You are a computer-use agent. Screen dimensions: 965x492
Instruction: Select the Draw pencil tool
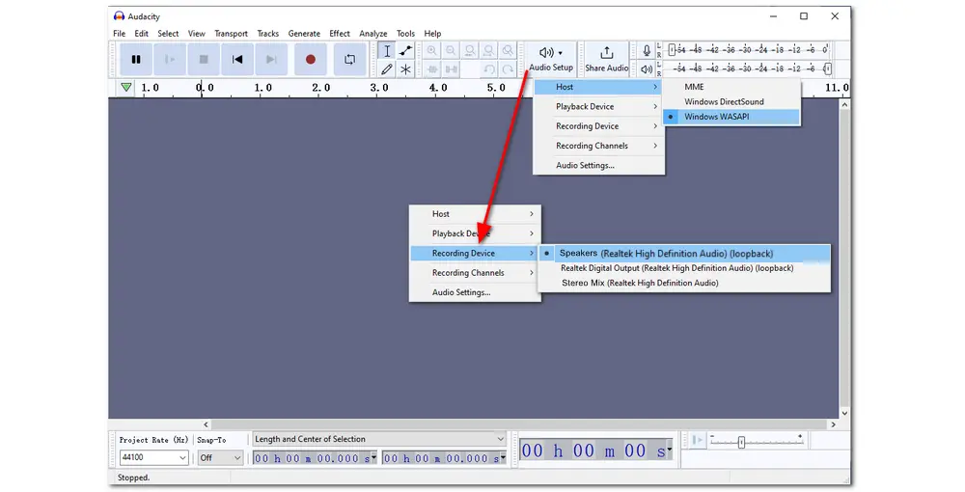tap(387, 69)
